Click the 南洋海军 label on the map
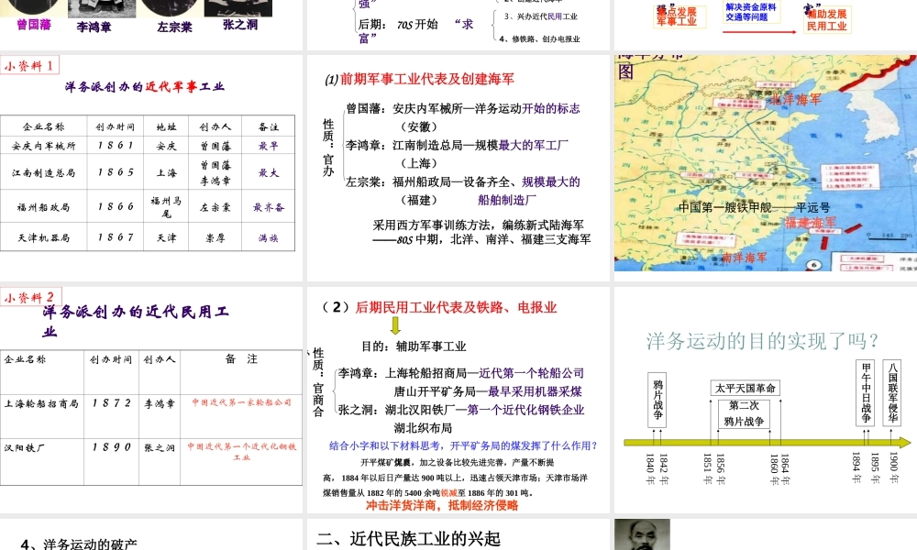 (745, 258)
